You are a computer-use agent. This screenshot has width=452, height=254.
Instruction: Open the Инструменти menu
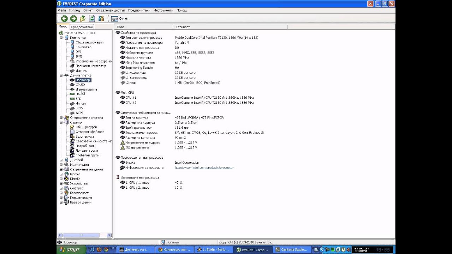tap(163, 10)
